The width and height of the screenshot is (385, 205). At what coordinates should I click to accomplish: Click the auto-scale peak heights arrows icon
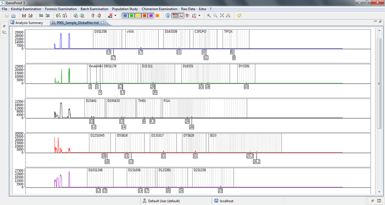point(228,16)
